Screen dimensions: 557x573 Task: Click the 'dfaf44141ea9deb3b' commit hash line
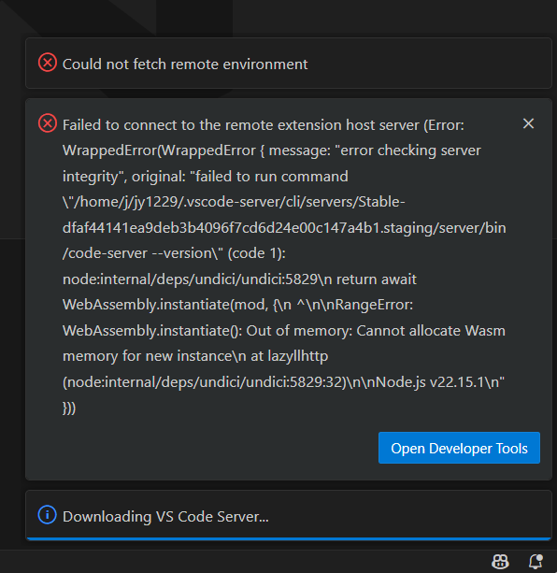[284, 228]
